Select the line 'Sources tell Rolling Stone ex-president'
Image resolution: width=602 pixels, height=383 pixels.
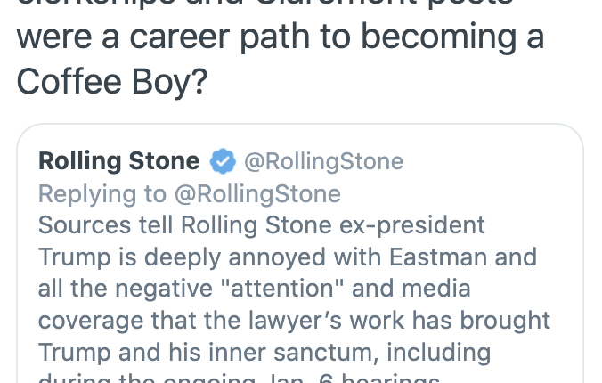(x=262, y=225)
